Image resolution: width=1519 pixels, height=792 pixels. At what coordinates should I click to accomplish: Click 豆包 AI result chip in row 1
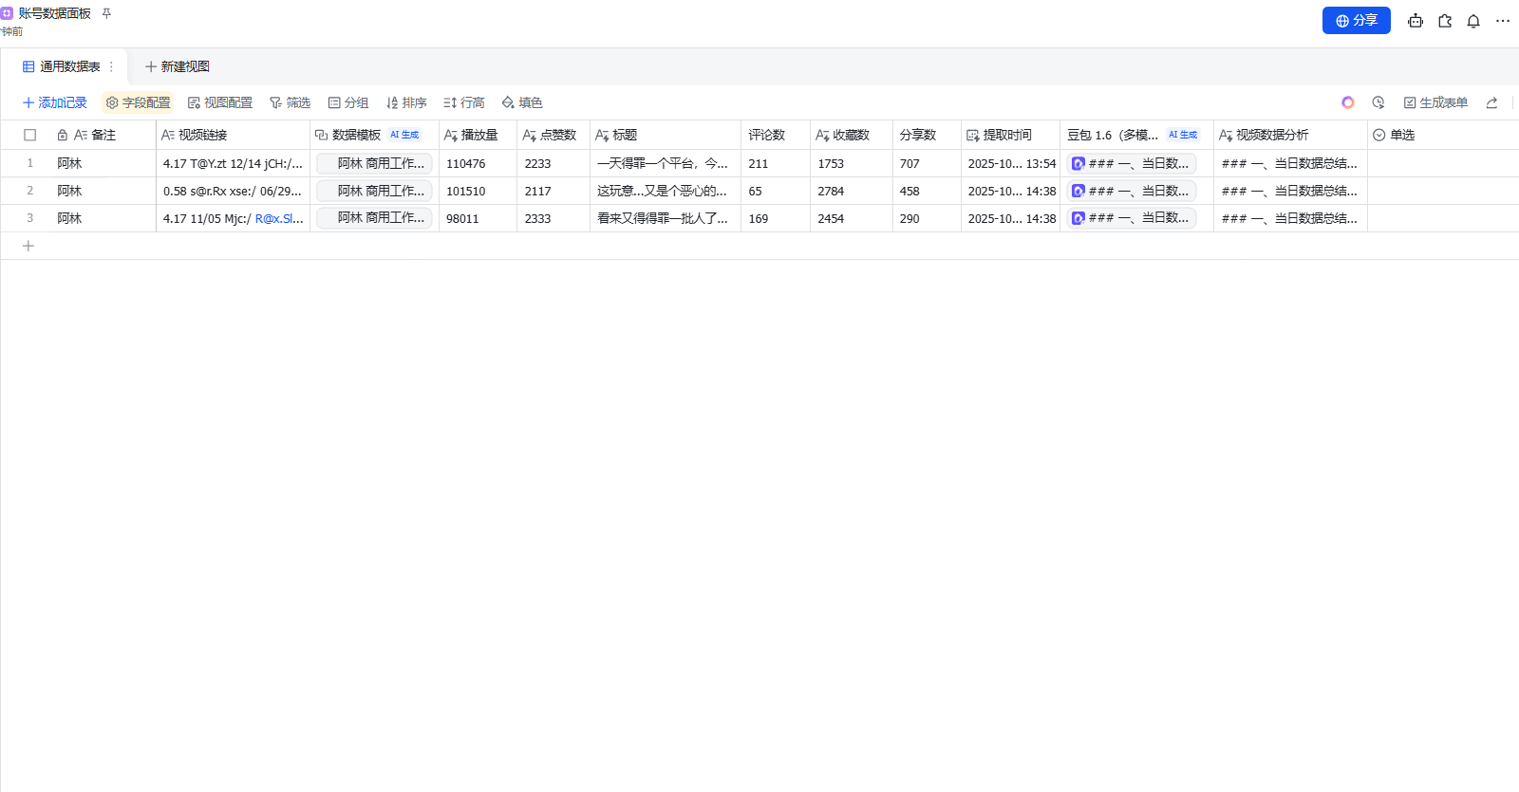(1131, 163)
